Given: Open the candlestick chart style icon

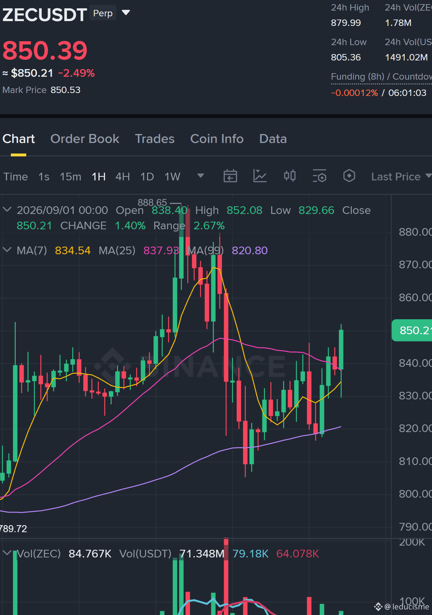Looking at the screenshot, I should (x=290, y=176).
